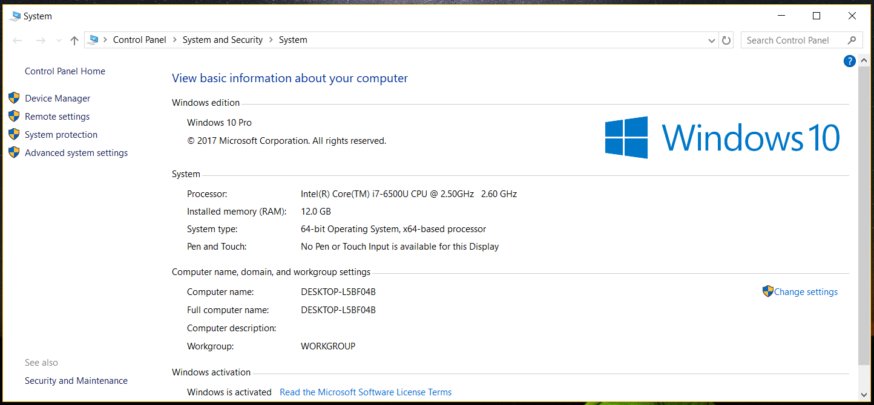The width and height of the screenshot is (874, 405).
Task: Click the Windows 10 Pro edition text
Action: point(219,123)
